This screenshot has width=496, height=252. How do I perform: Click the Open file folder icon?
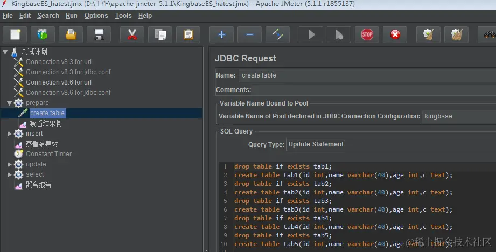click(71, 34)
